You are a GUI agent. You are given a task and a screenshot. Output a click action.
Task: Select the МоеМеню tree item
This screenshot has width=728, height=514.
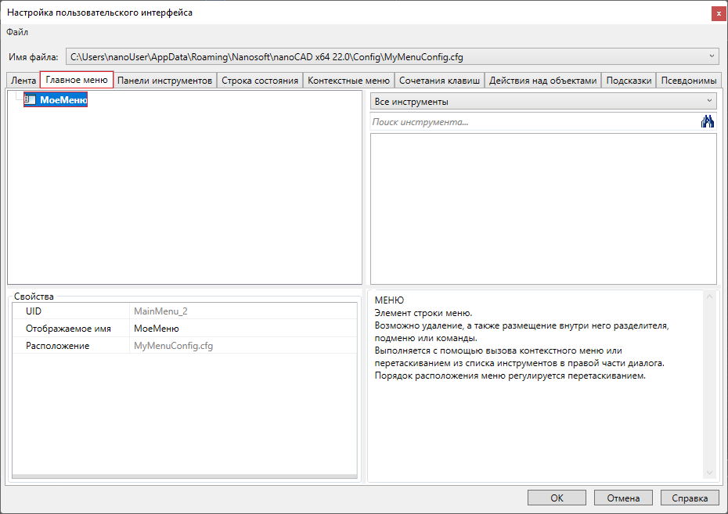(x=63, y=100)
